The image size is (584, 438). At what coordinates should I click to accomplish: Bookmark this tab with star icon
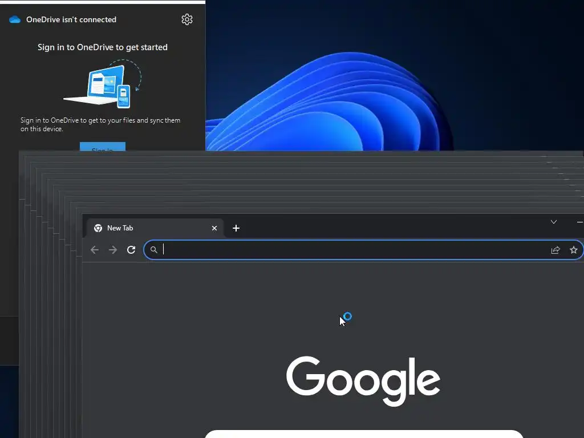pos(574,250)
